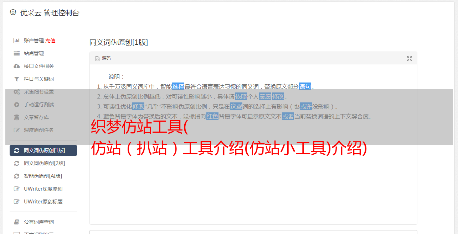Click highlighted word 选择 in line one
The width and height of the screenshot is (458, 234).
click(178, 86)
